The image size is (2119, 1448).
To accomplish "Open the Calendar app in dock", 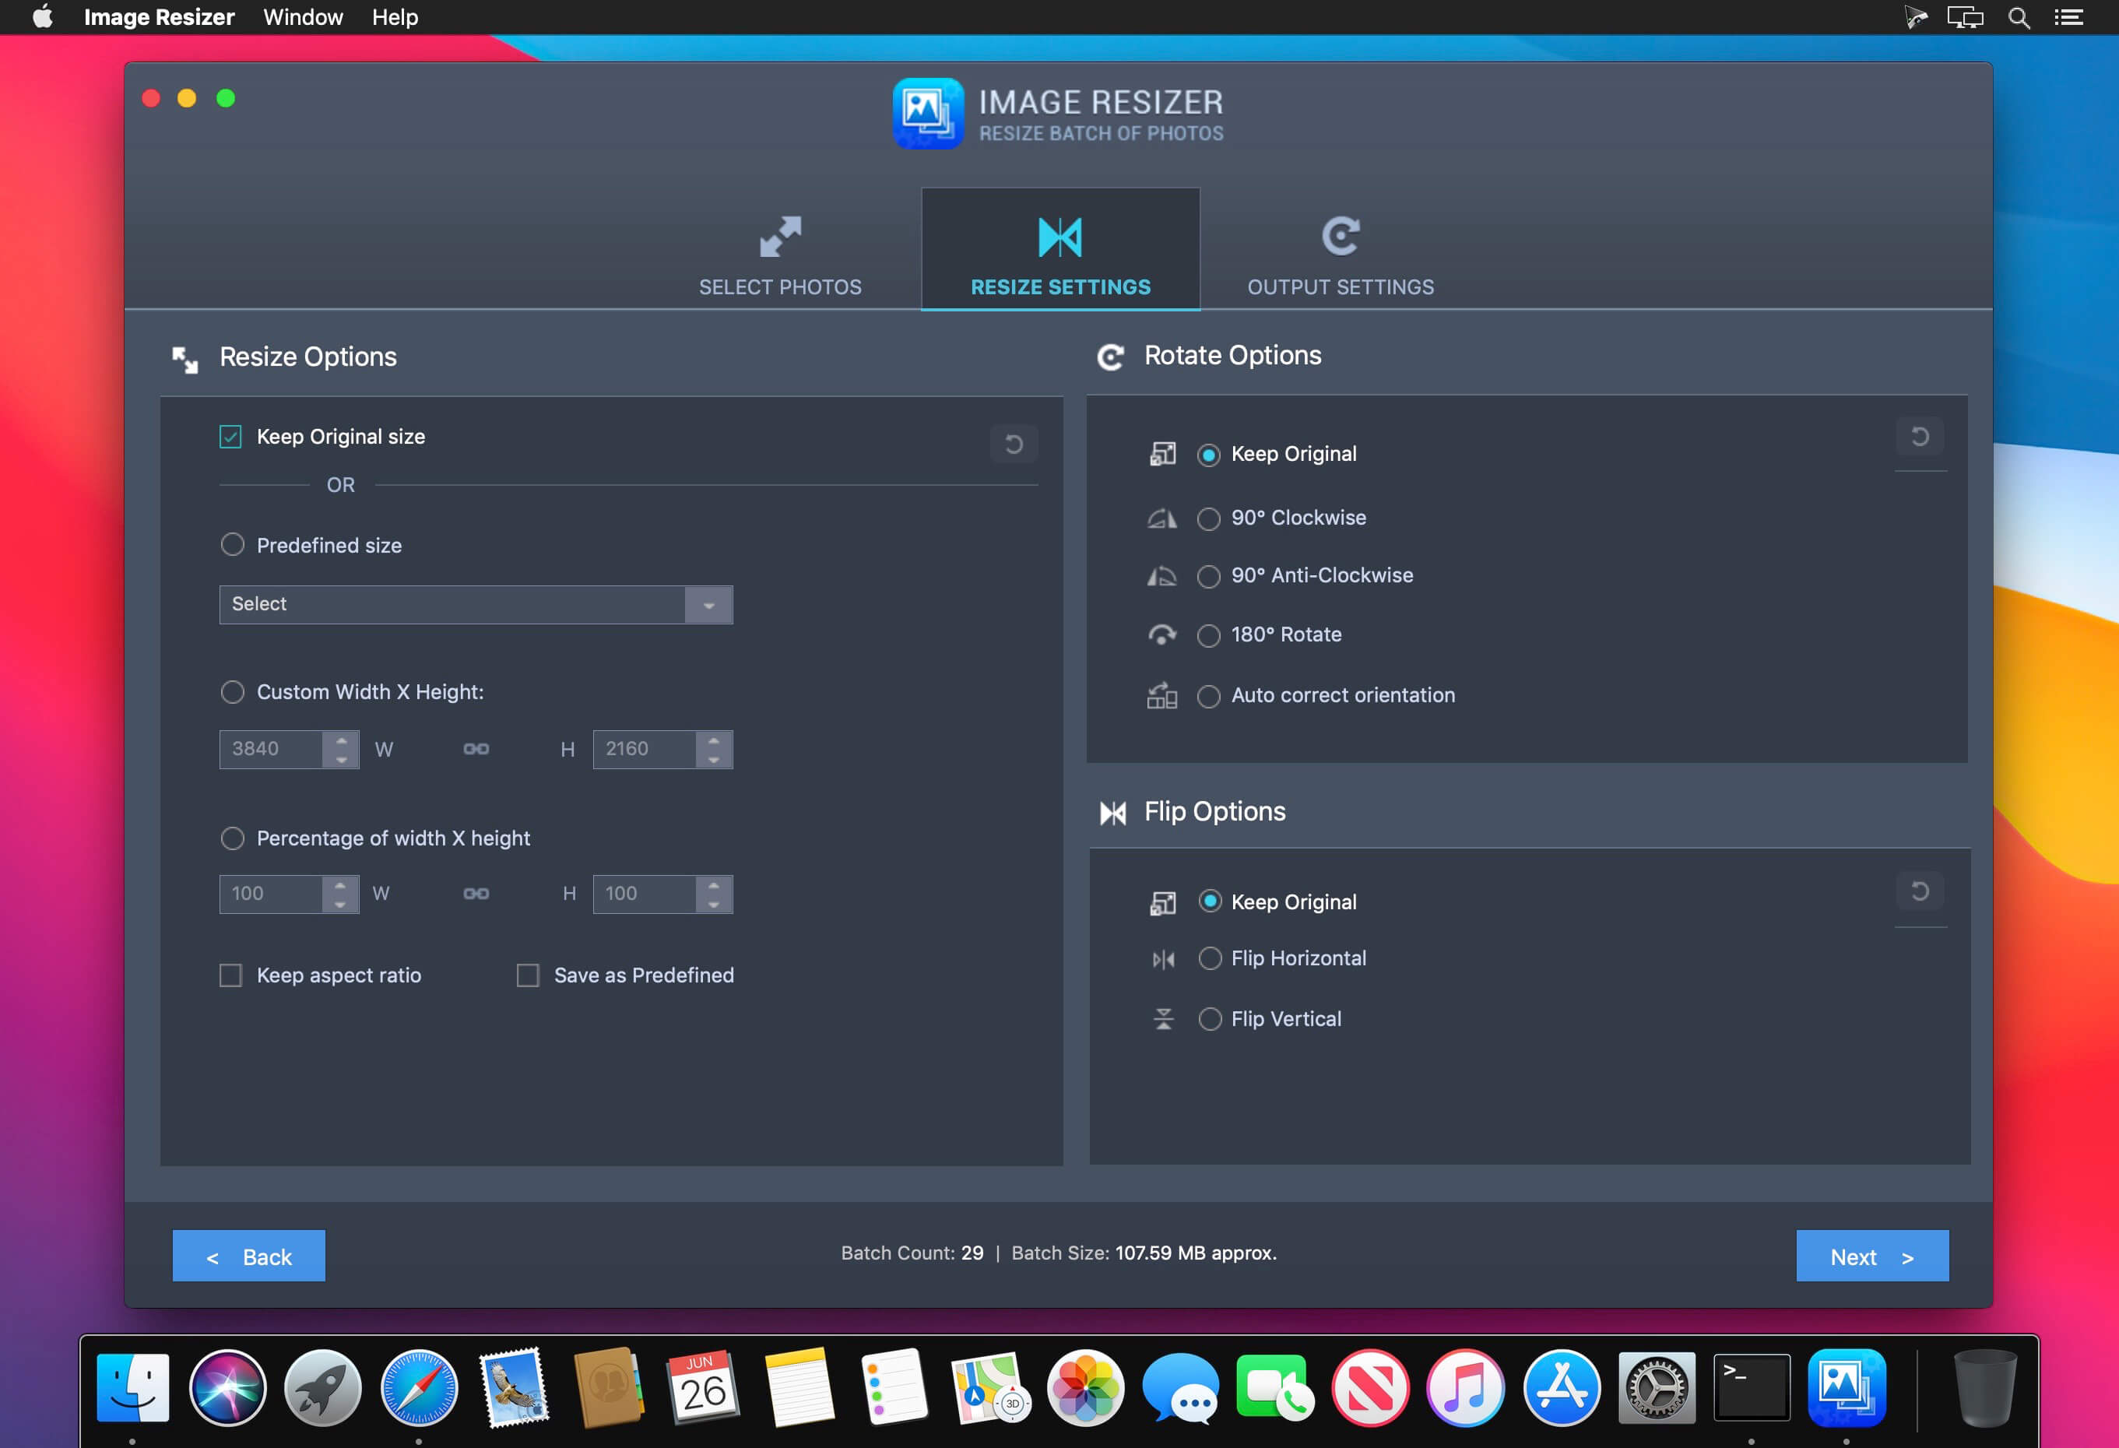I will click(704, 1388).
